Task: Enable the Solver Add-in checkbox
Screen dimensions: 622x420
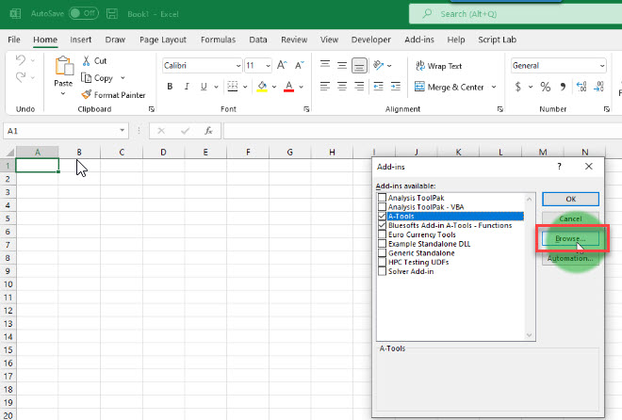Action: click(382, 271)
